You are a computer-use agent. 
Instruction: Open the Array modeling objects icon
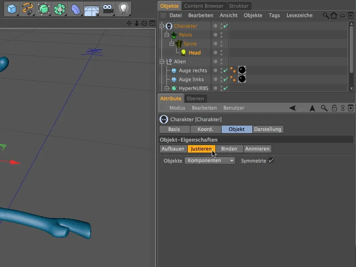tap(60, 9)
